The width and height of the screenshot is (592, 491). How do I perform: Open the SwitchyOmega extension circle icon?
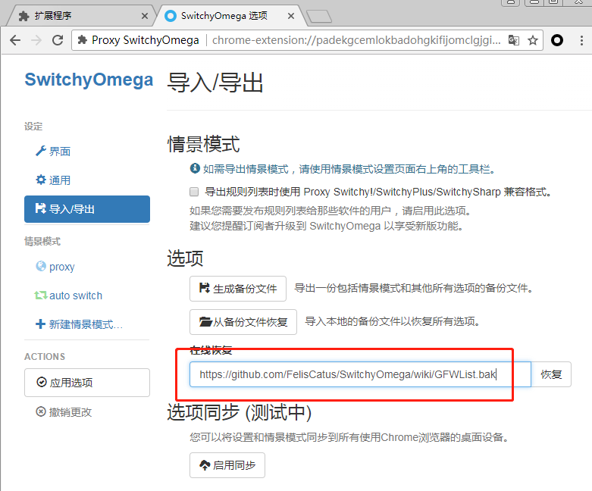(557, 40)
